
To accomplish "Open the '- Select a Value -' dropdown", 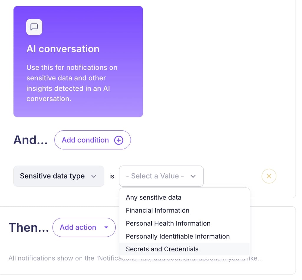I will click(161, 176).
